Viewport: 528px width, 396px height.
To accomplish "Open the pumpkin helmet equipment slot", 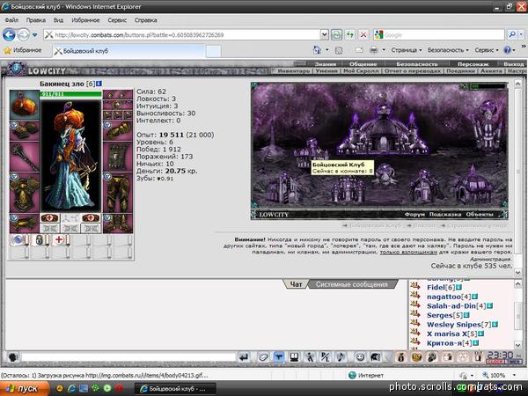I will (x=25, y=105).
